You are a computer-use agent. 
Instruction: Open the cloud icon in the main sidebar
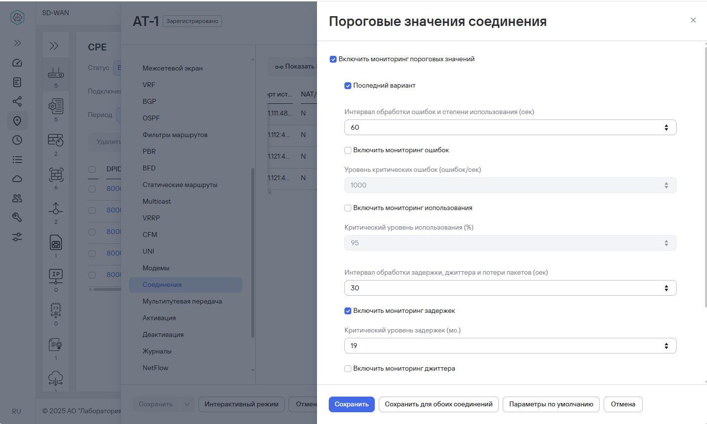coord(17,179)
